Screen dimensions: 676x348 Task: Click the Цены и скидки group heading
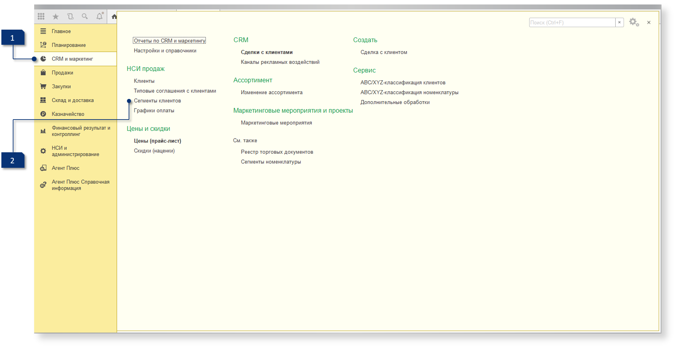[x=148, y=129]
